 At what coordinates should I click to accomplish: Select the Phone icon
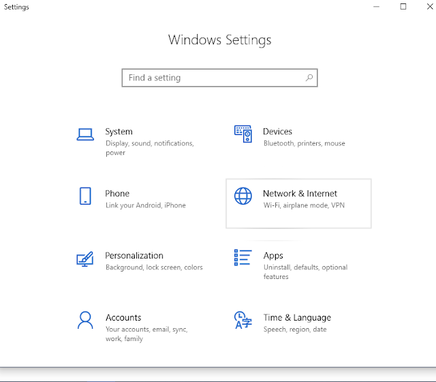[x=85, y=196]
